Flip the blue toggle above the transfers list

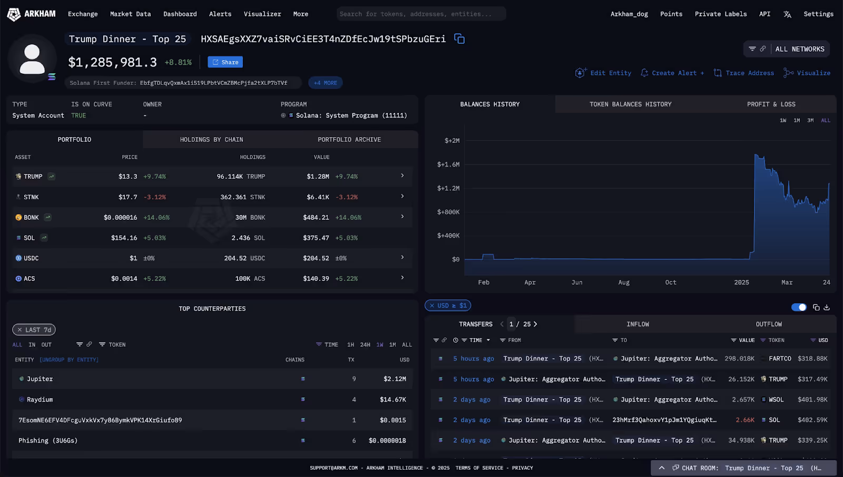tap(799, 307)
